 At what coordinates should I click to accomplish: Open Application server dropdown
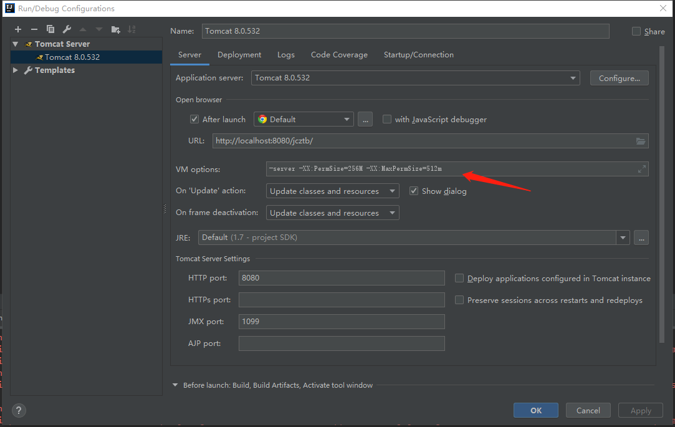point(416,78)
